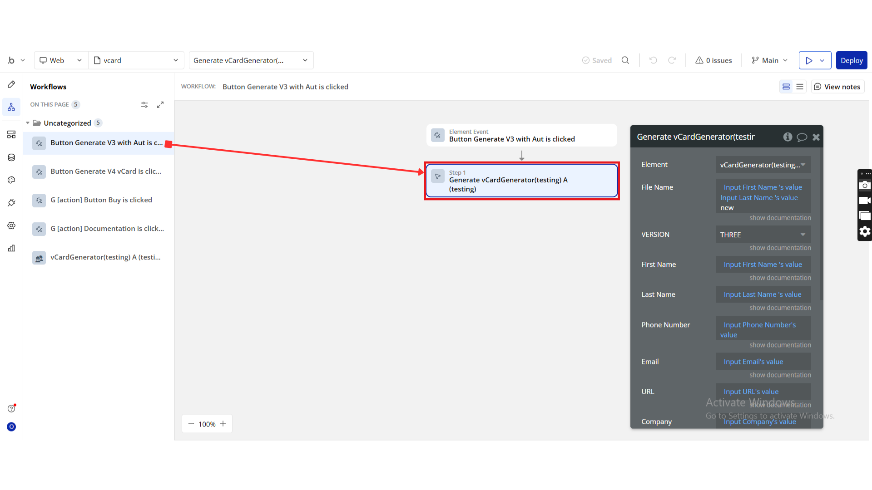Image resolution: width=872 pixels, height=490 pixels.
Task: Open the comment bubble in property panel
Action: pyautogui.click(x=802, y=137)
